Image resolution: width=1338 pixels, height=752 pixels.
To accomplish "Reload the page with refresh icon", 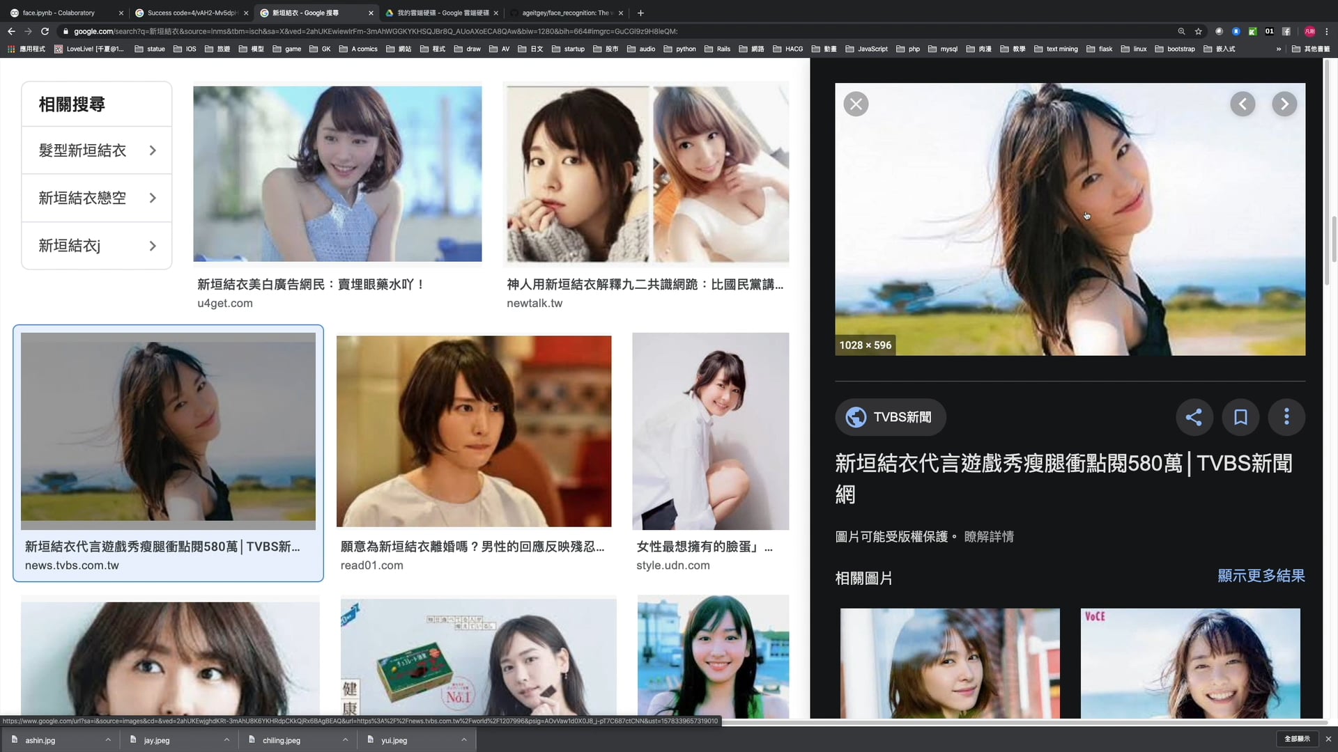I will point(45,31).
